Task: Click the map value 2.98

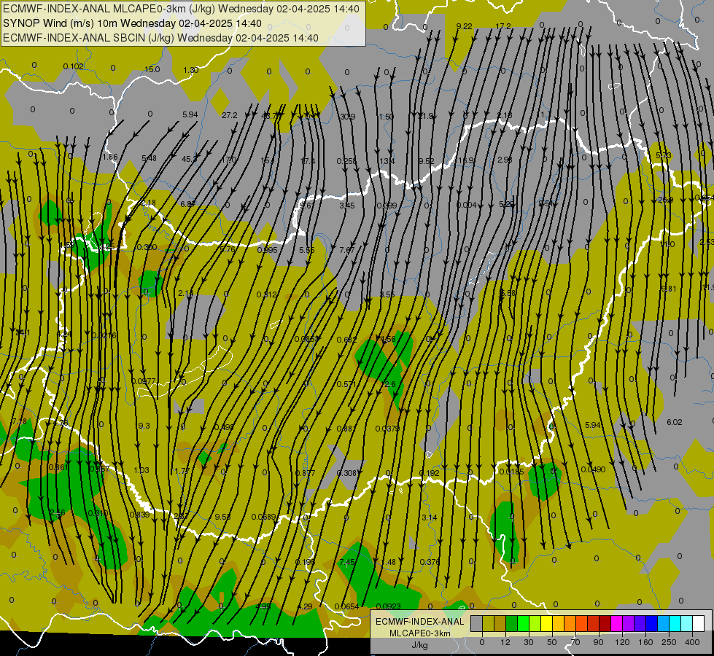Action: pyautogui.click(x=505, y=160)
